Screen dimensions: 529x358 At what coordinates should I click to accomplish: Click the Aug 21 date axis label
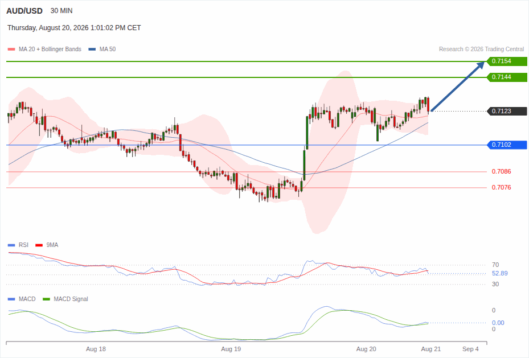431,349
